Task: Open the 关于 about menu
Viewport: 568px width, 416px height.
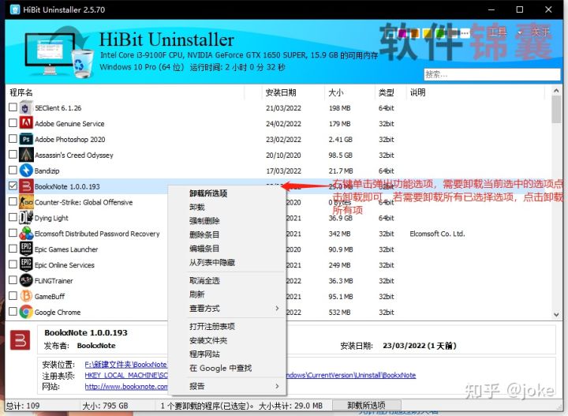Action: pos(540,32)
